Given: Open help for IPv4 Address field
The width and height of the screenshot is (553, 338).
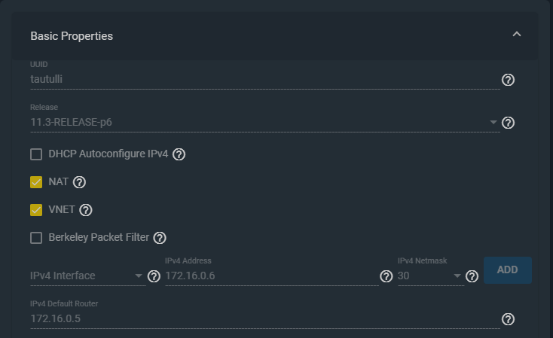Looking at the screenshot, I should [386, 276].
